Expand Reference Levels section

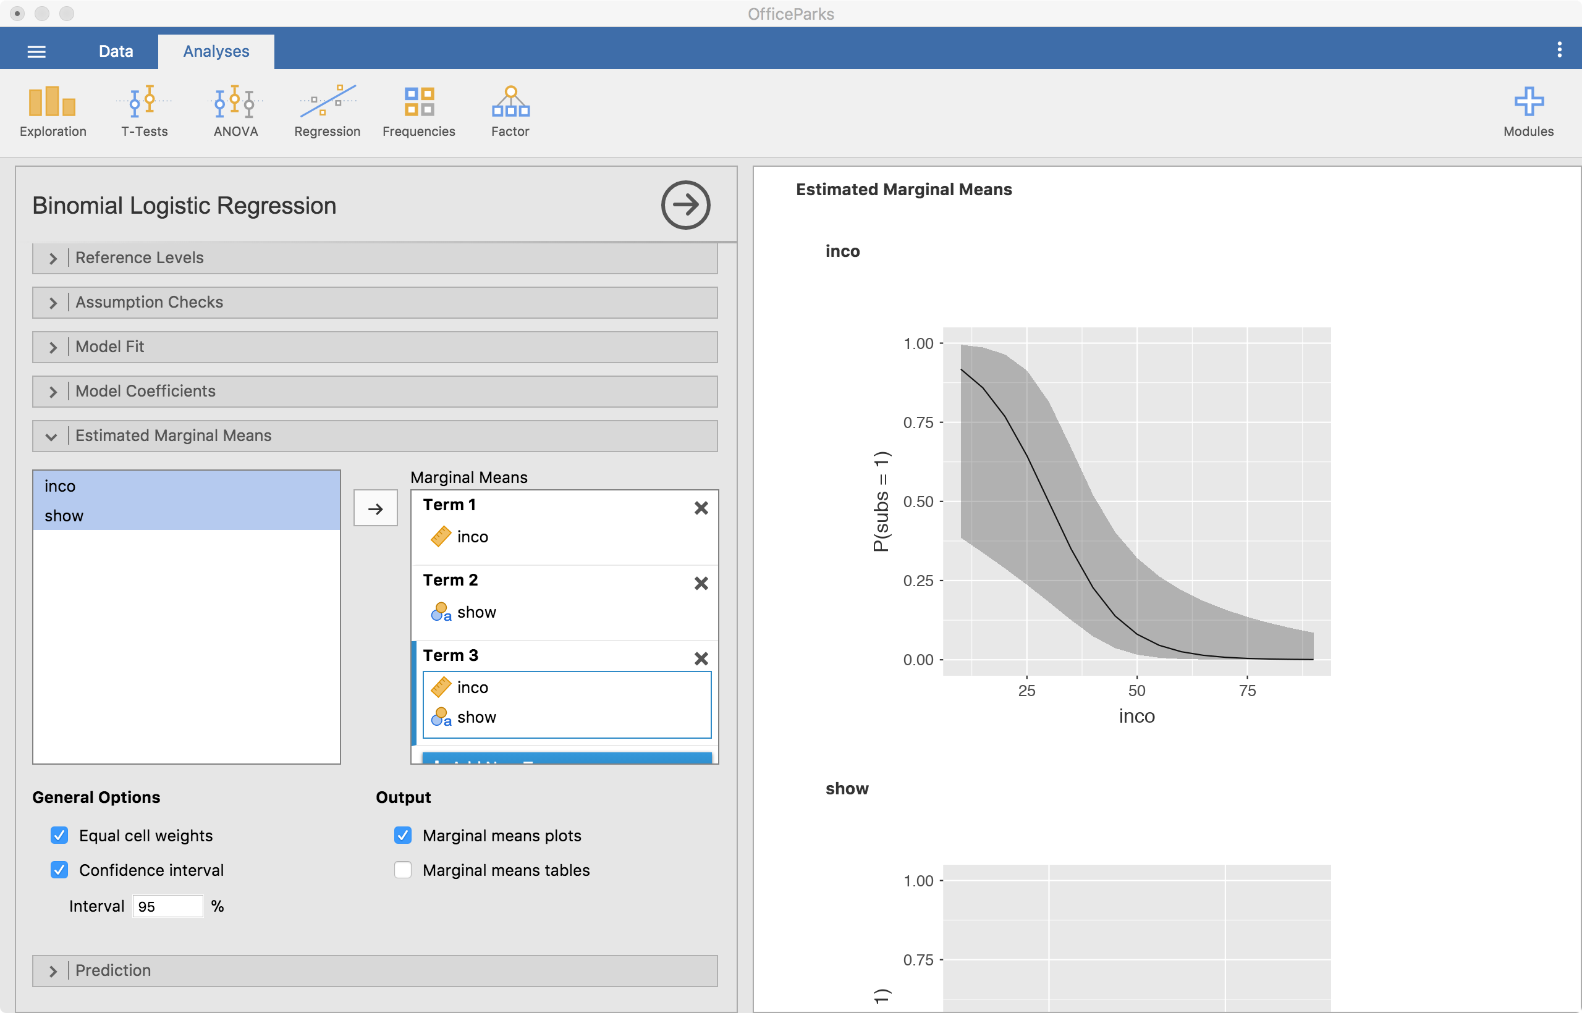tap(374, 258)
